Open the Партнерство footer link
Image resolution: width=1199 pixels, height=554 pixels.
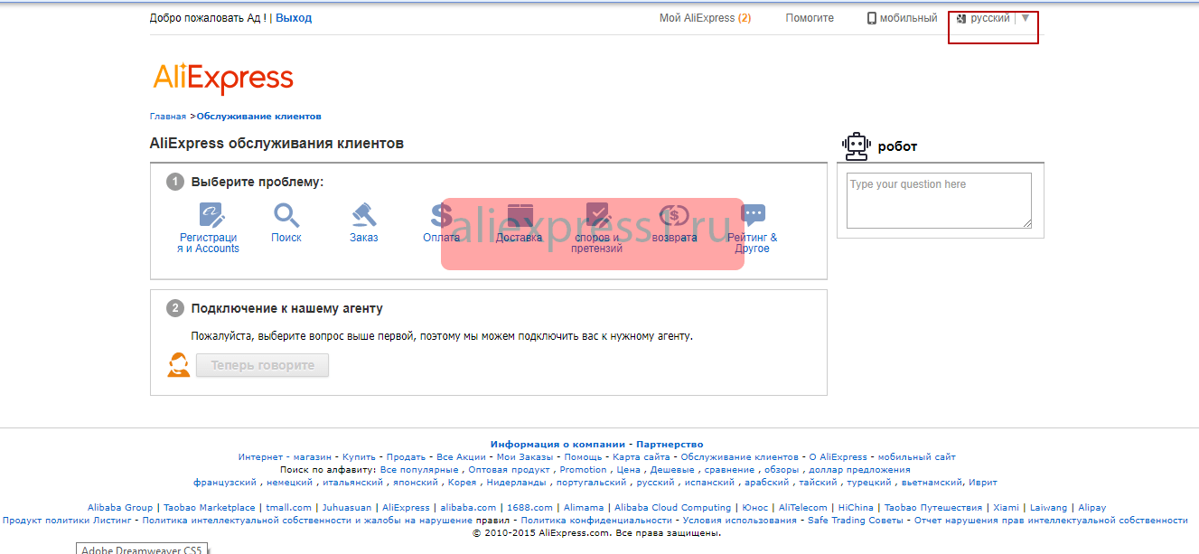click(x=670, y=445)
